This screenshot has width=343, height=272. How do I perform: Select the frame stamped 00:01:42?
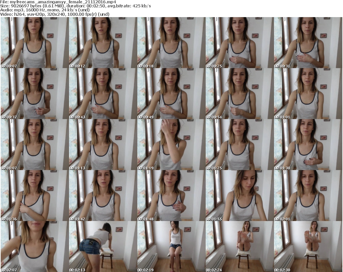[x=102, y=196]
